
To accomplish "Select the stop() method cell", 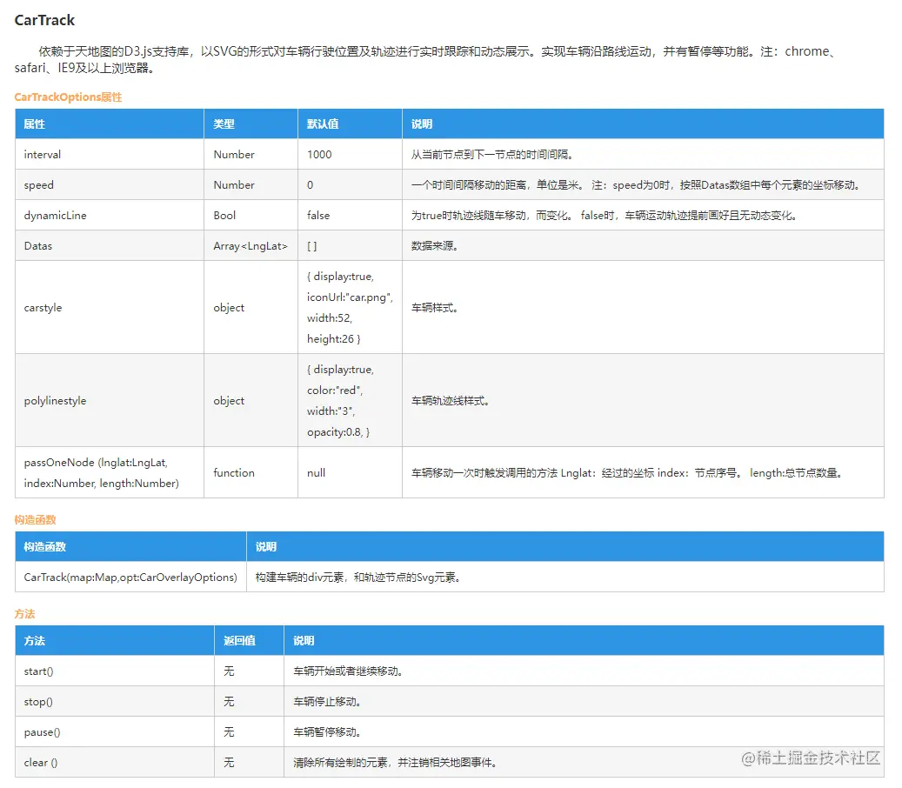I will (115, 701).
